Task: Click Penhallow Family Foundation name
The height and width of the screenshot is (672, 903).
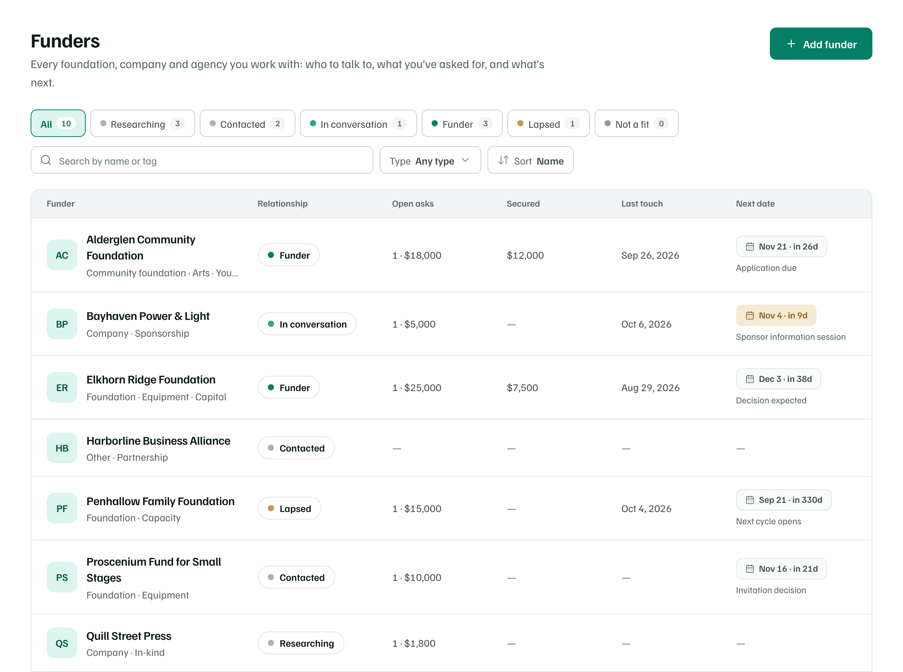Action: 160,501
